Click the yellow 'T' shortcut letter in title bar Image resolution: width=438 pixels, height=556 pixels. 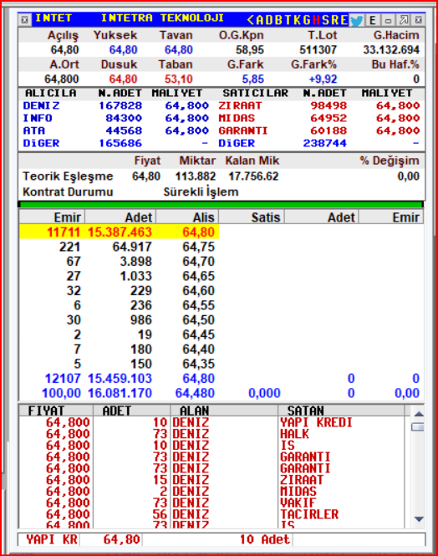(x=288, y=20)
